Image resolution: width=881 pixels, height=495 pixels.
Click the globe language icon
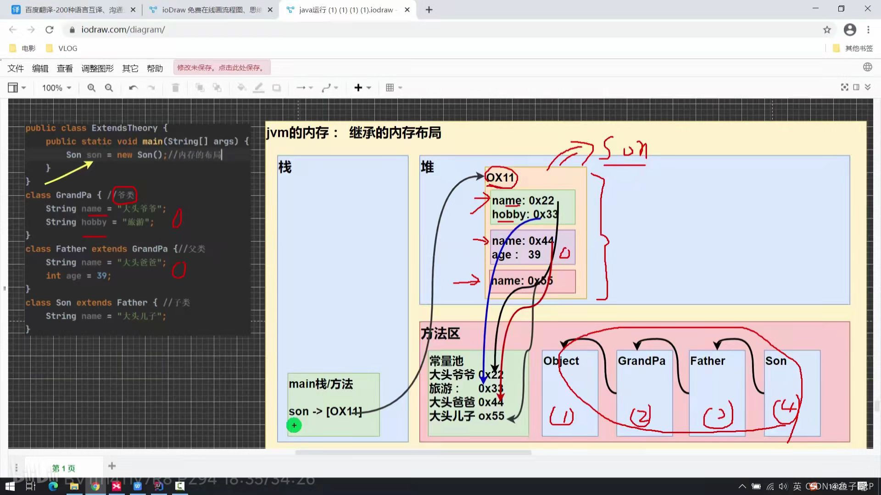coord(867,67)
